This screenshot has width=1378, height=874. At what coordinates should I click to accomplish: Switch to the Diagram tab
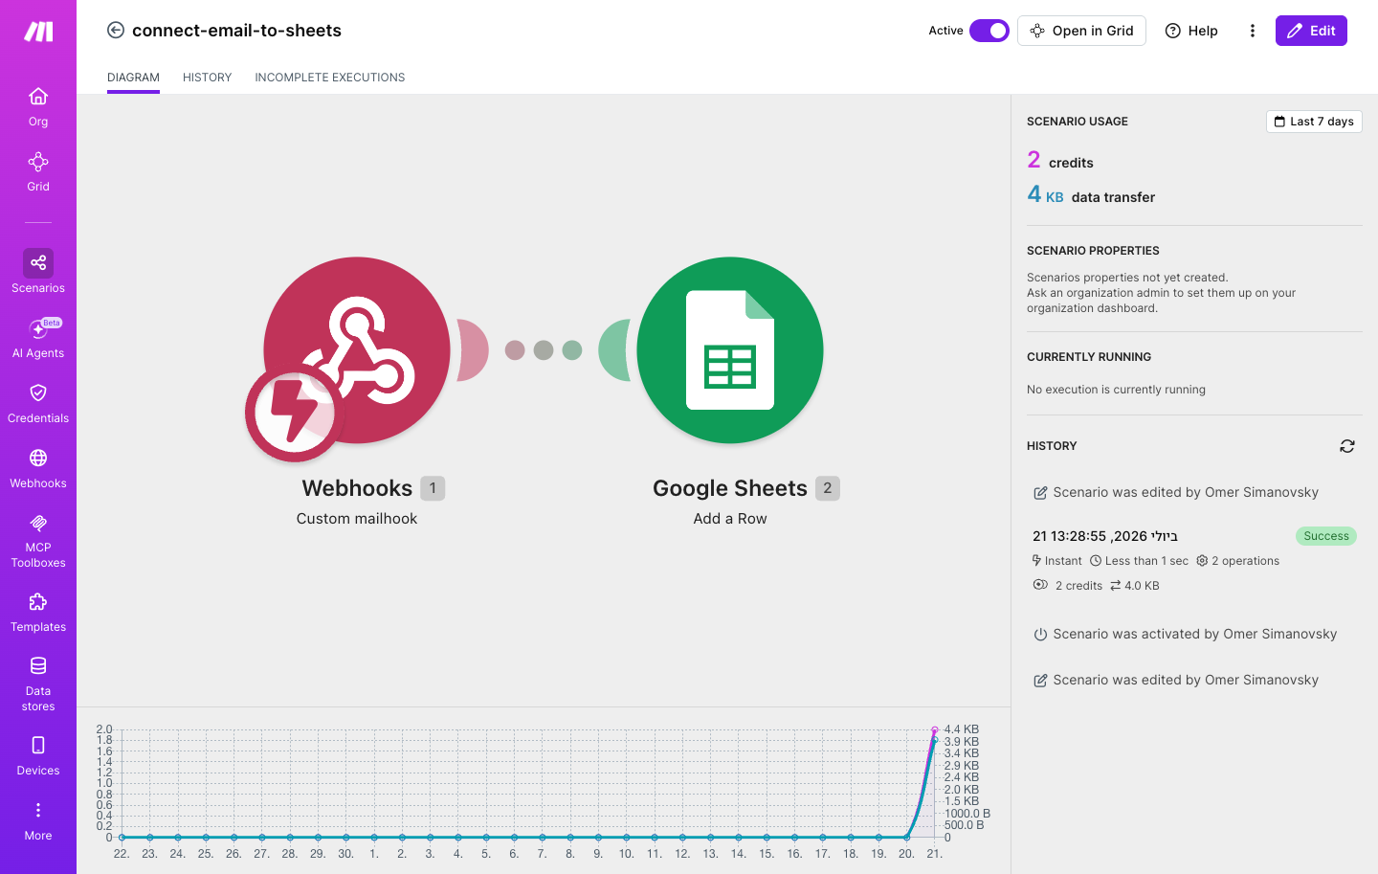tap(133, 78)
